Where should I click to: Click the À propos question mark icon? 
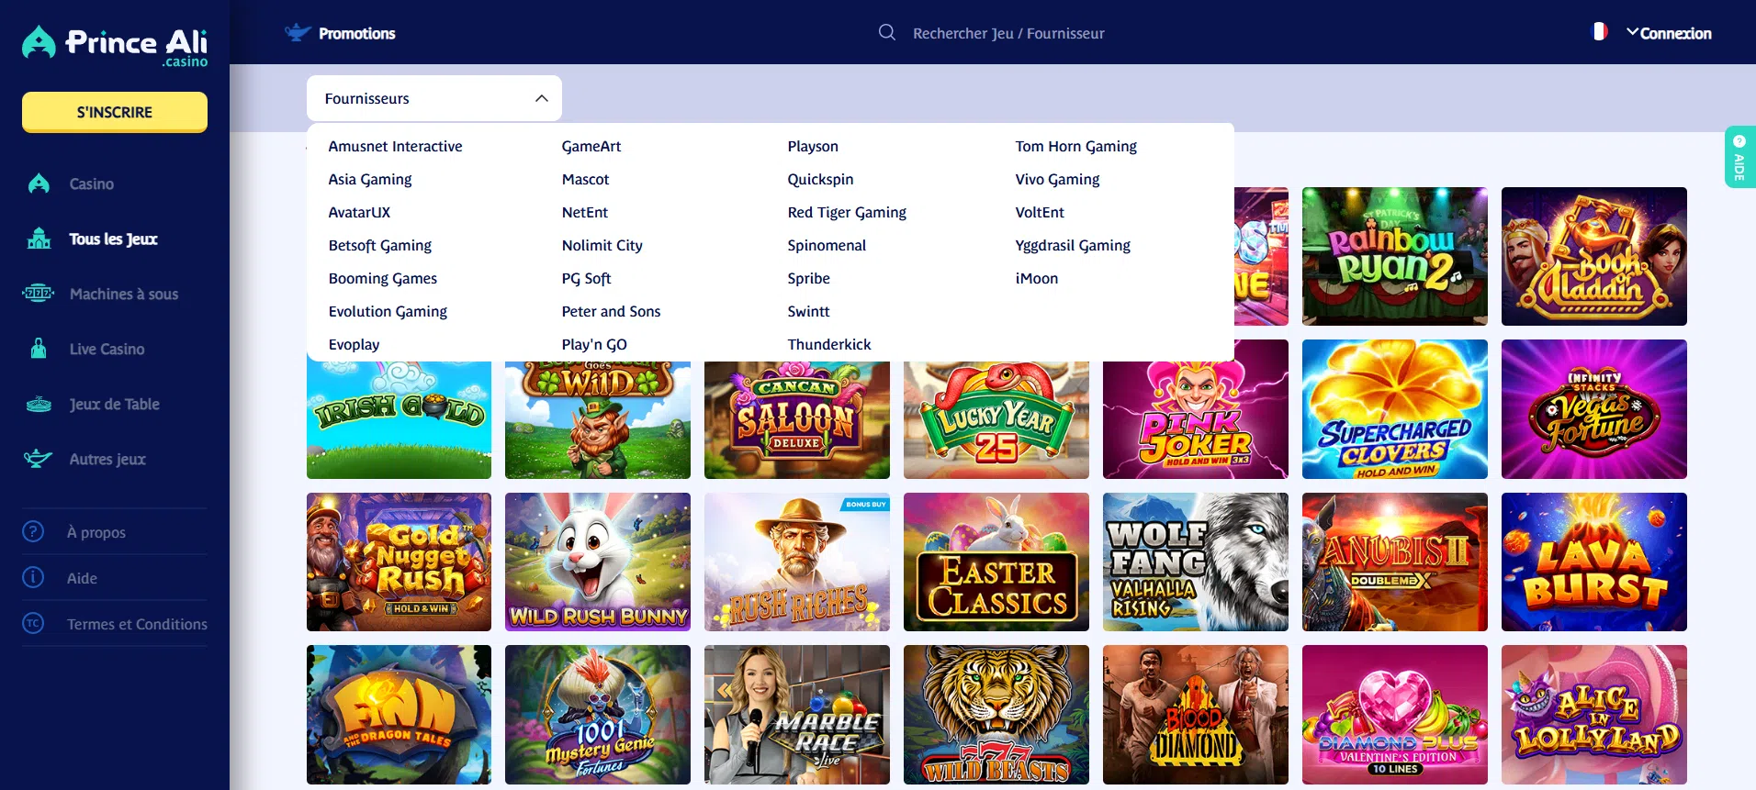(33, 531)
